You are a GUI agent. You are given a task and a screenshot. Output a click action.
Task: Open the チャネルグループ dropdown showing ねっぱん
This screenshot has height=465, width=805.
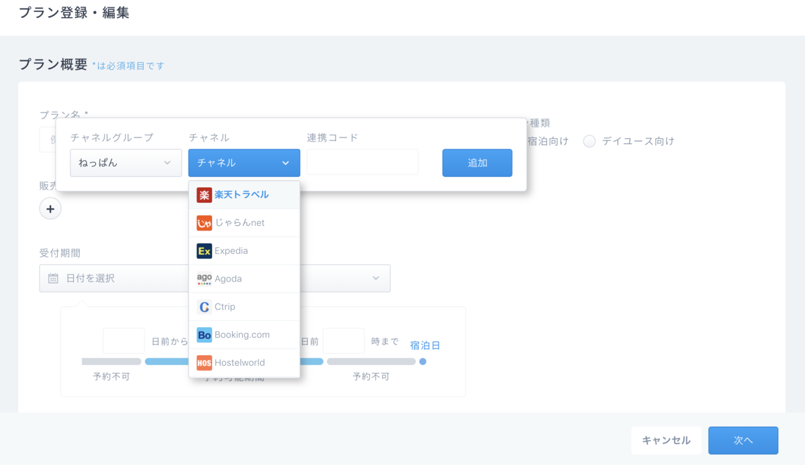click(x=125, y=163)
